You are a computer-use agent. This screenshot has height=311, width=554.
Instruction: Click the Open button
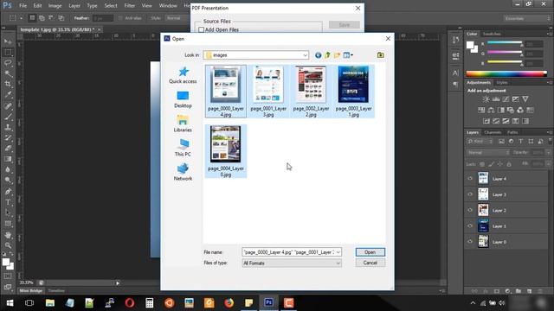[370, 252]
